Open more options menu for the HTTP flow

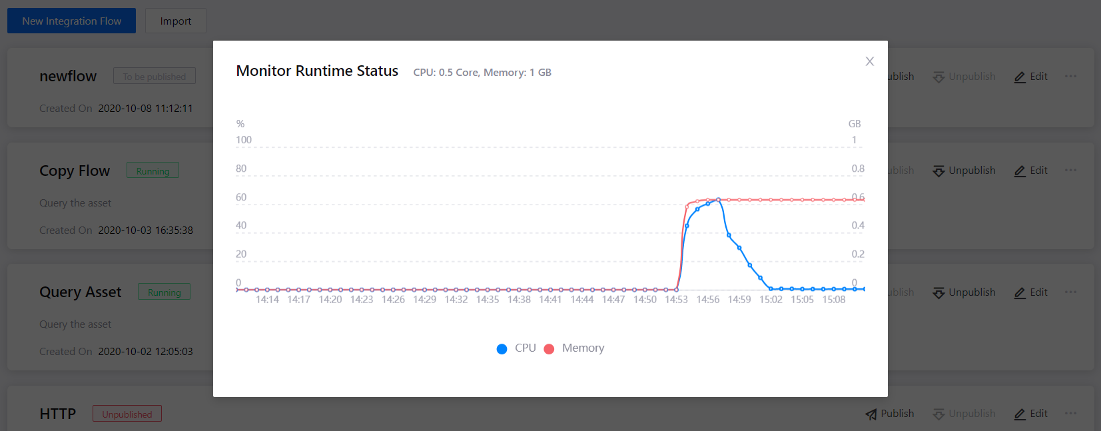[1070, 413]
